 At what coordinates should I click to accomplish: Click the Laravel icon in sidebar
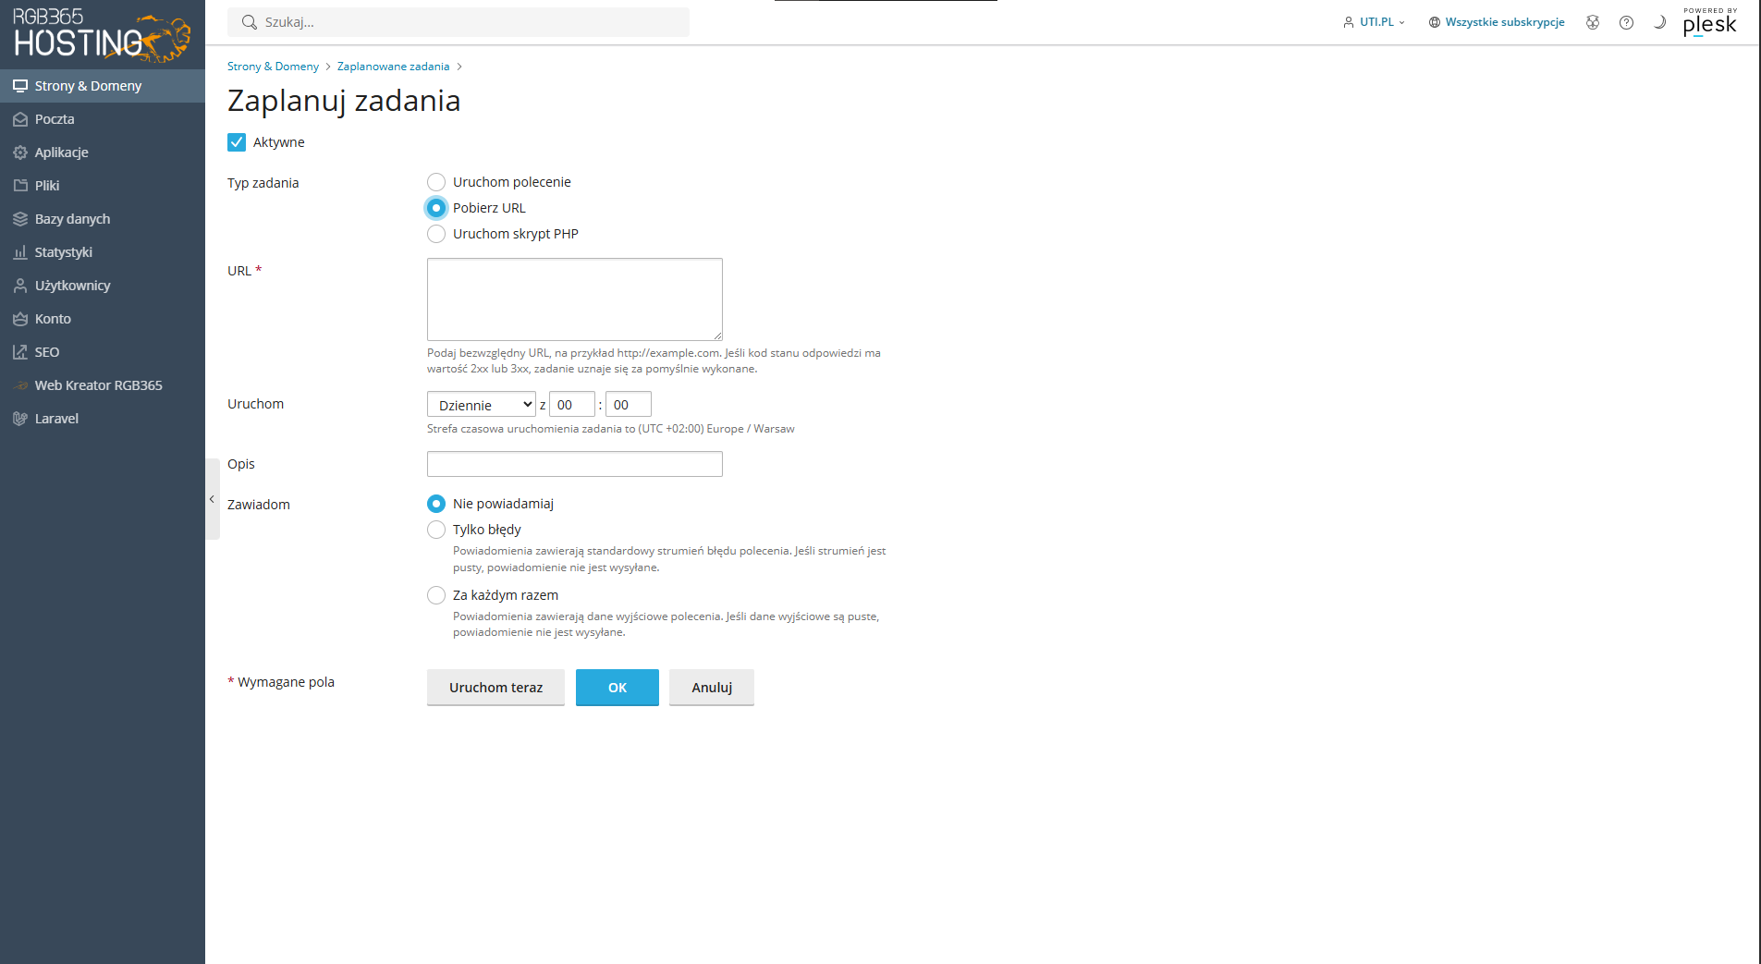point(20,419)
